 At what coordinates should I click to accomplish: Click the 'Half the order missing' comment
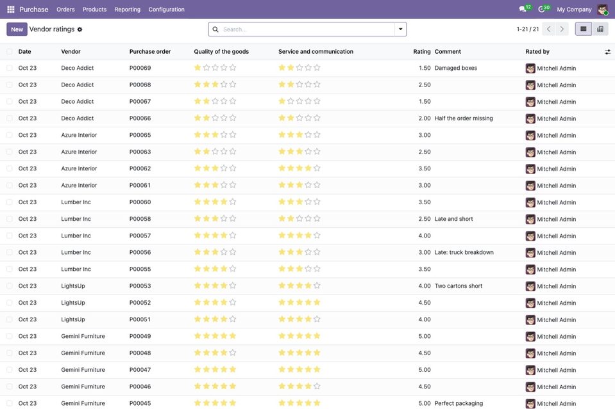point(464,118)
